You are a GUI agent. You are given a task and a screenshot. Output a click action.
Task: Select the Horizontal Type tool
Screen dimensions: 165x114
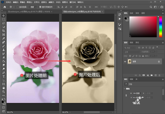pyautogui.click(x=4, y=76)
